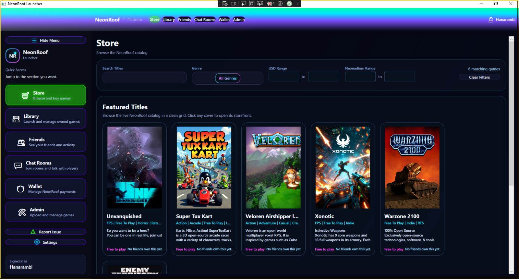This screenshot has height=279, width=519.
Task: Click 'Free to play' under Warzone 2100
Action: (394, 249)
